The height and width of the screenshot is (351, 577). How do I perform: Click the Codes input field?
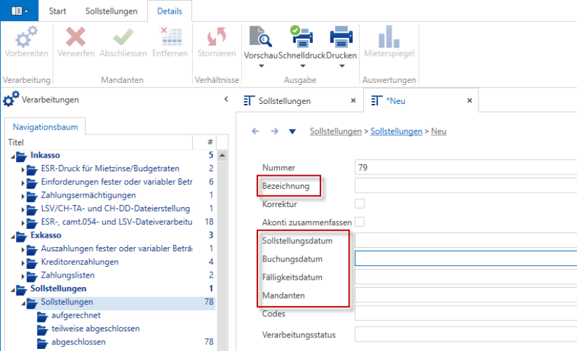(466, 313)
